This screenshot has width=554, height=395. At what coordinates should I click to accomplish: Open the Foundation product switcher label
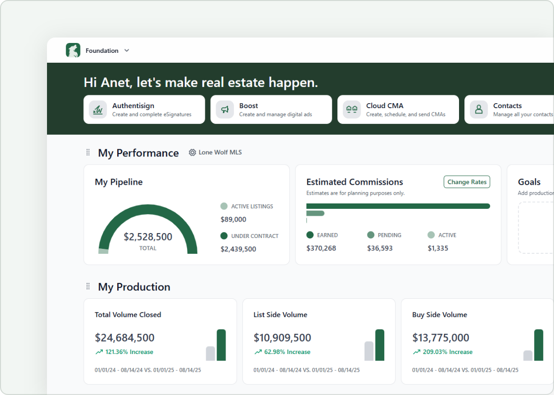coord(102,51)
